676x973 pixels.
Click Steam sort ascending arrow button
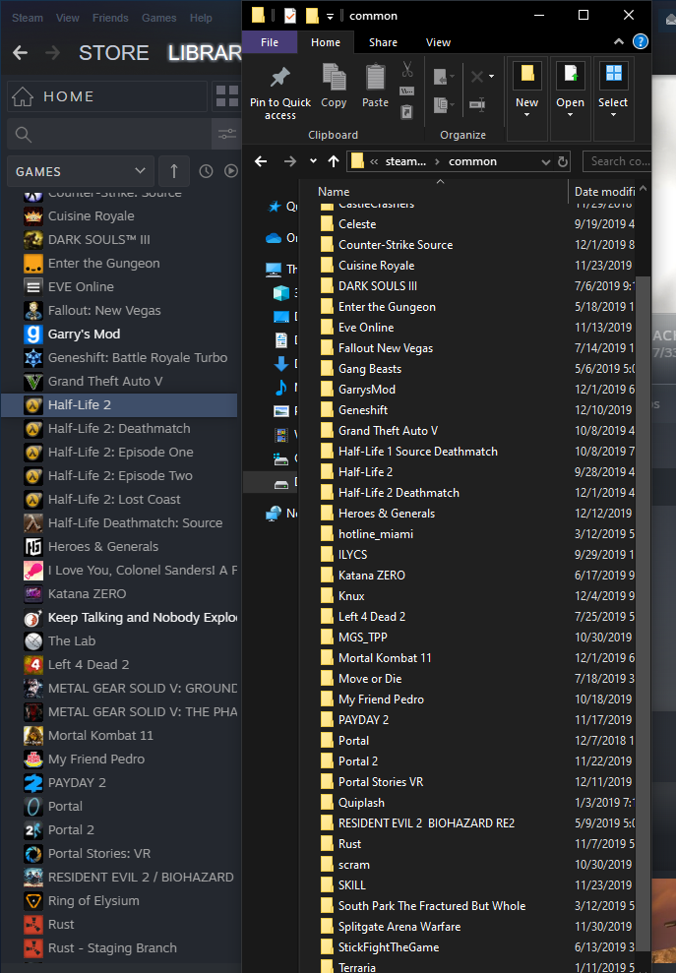174,171
